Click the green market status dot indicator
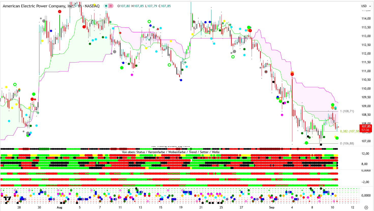This screenshot has width=374, height=211. tap(106, 6)
